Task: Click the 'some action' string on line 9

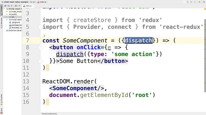Action: coord(133,54)
